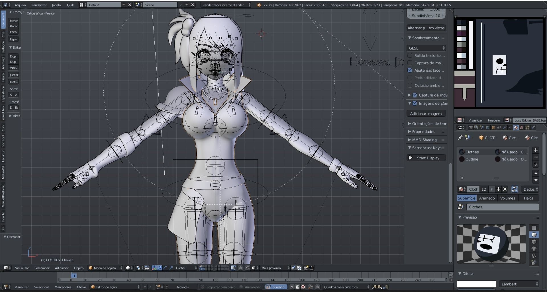
Task: Enable Sólido texturizado checkbox
Action: (410, 55)
